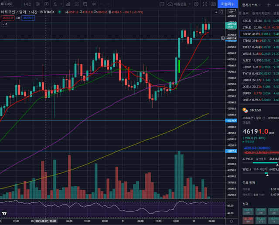The width and height of the screenshot is (279, 225).
Task: Select the WRX row priced 1.3850
Action: [x=259, y=54]
